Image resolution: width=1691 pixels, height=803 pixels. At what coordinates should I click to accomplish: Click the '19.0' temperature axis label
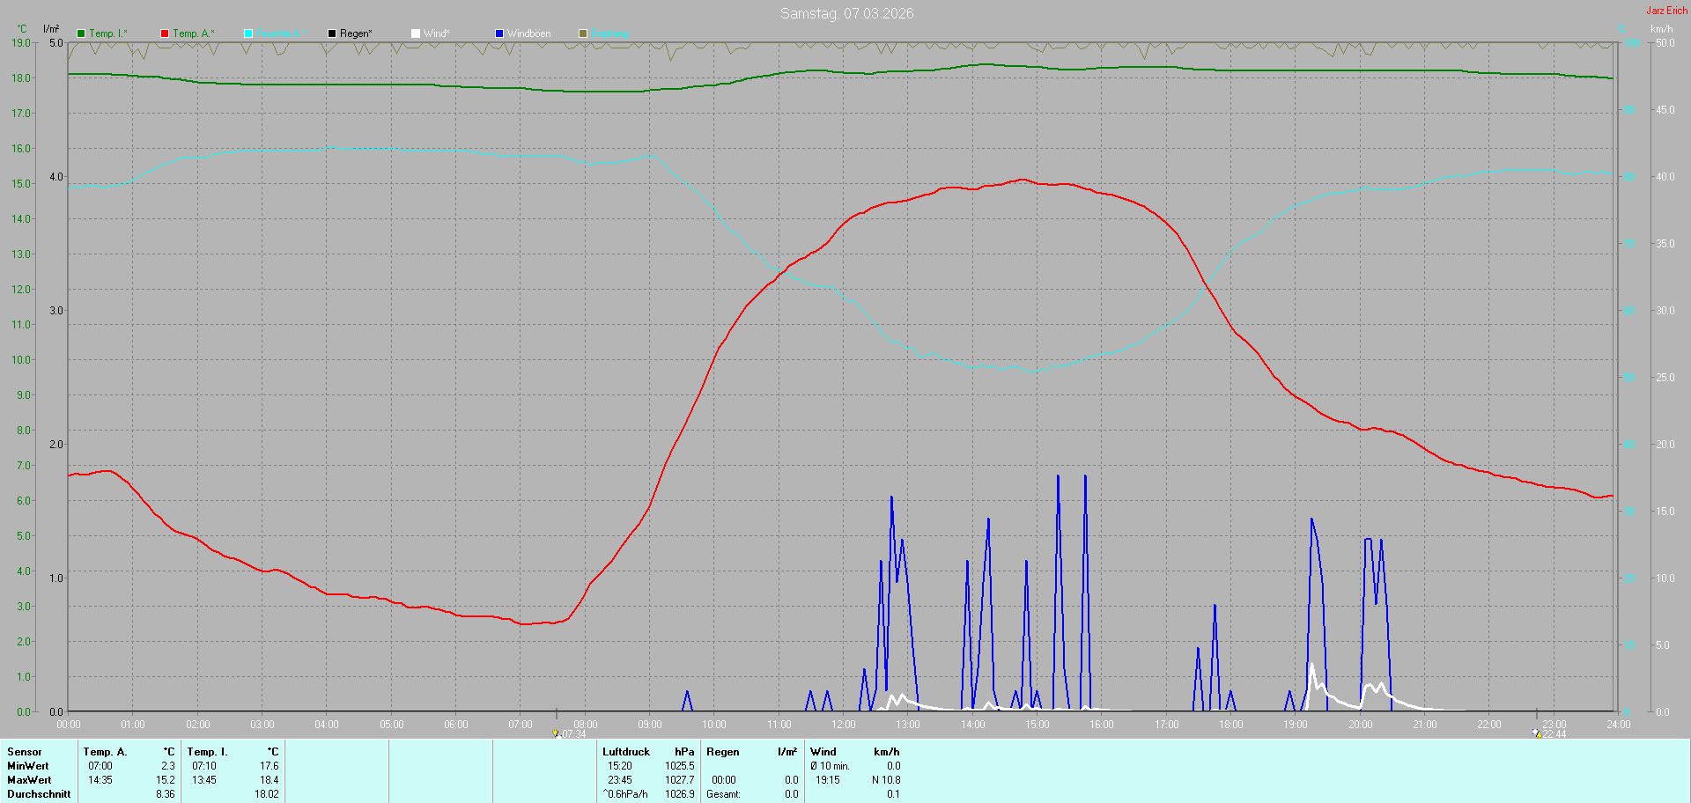point(21,42)
